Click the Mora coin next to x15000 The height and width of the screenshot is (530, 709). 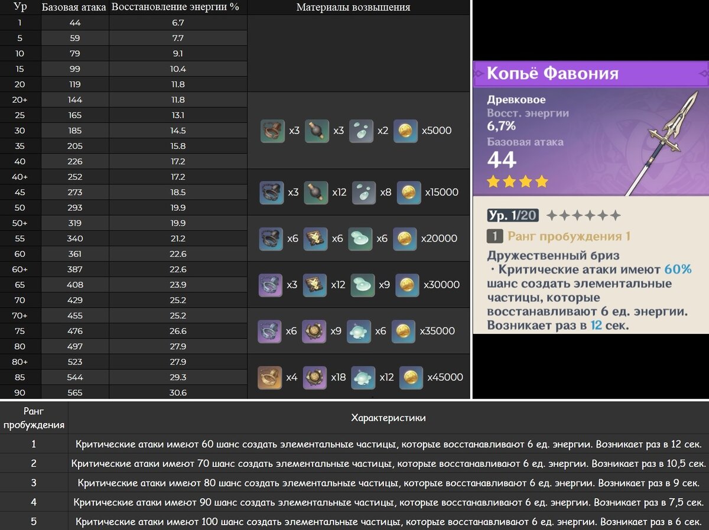[x=409, y=193]
